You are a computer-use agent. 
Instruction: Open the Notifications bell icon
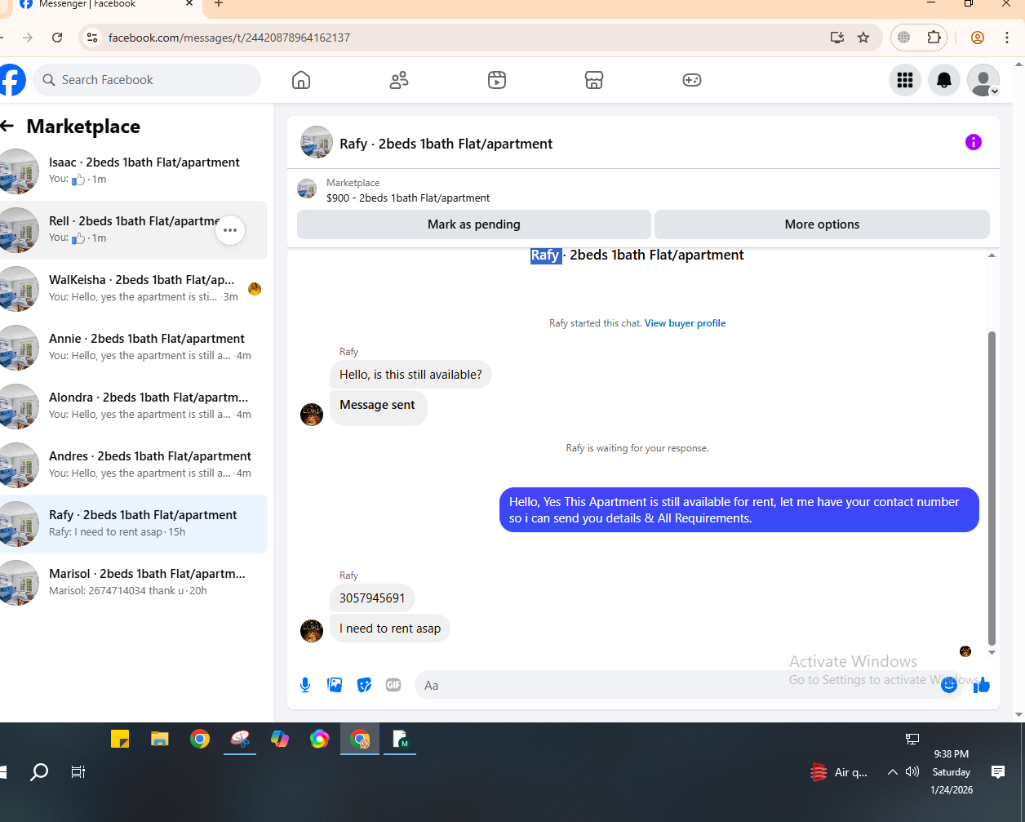(x=944, y=80)
